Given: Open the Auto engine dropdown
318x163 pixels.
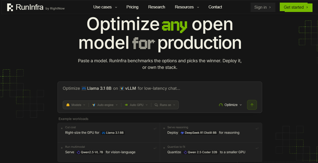Looking at the screenshot, I should pos(105,105).
